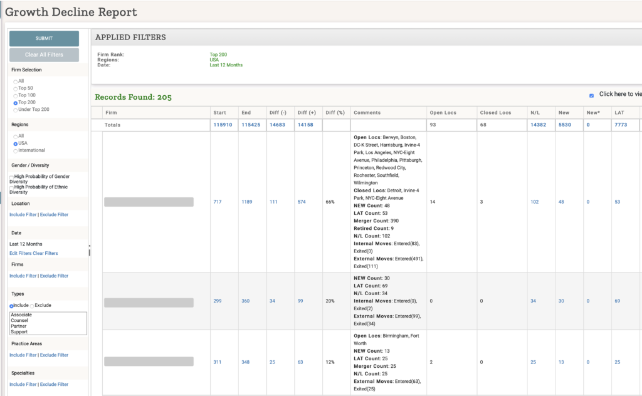The width and height of the screenshot is (642, 396).
Task: Click the End value 360
Action: [x=246, y=301]
